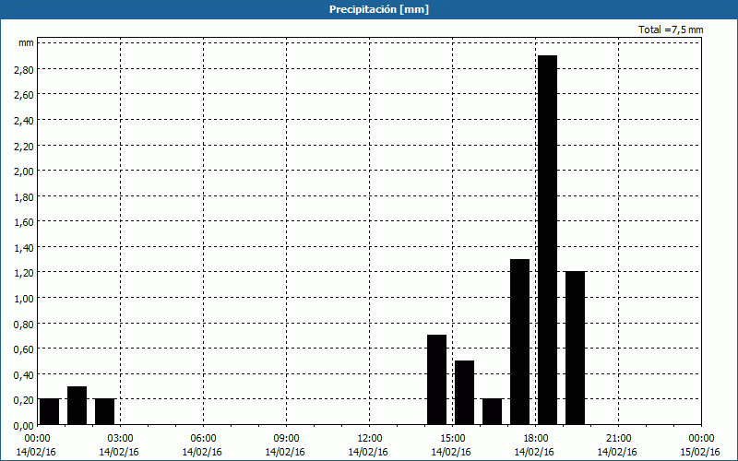
Task: Select the 0,70 mm bar before 15:00
Action: point(436,380)
